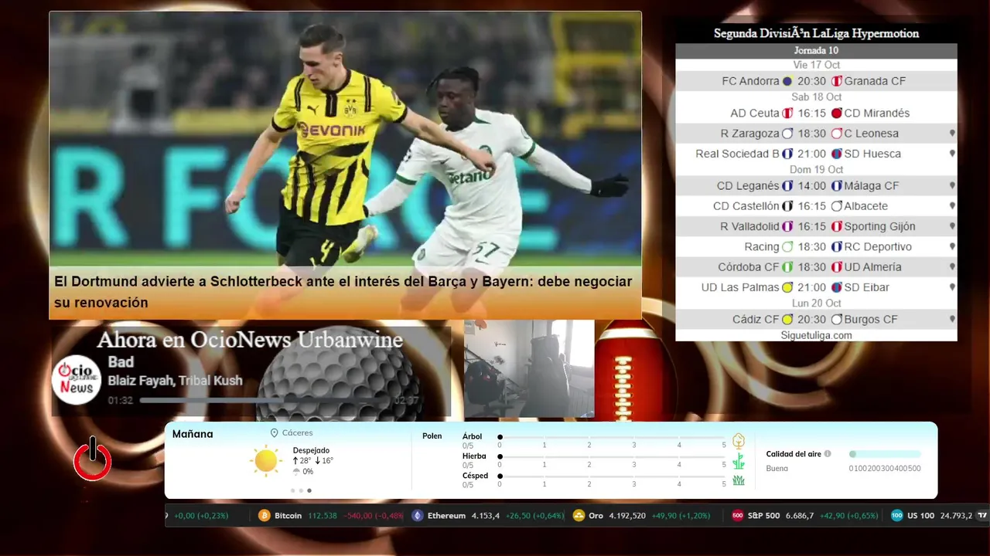Click the Córdoba CF green crest
Image resolution: width=990 pixels, height=556 pixels.
(x=787, y=267)
